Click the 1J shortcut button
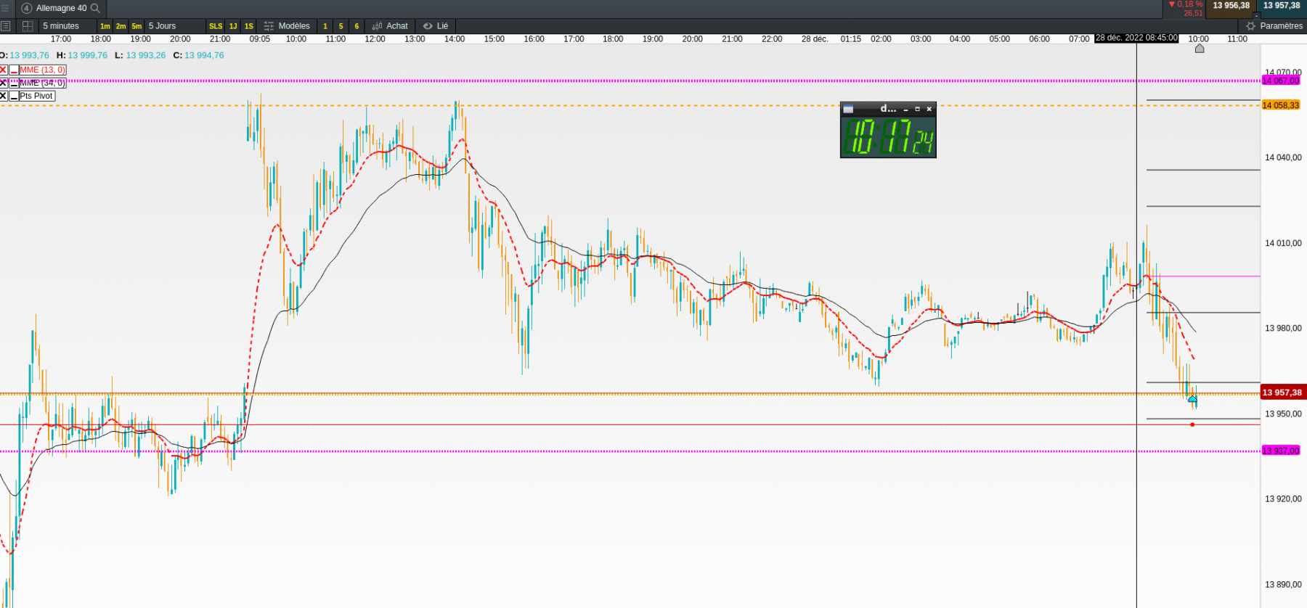 233,26
